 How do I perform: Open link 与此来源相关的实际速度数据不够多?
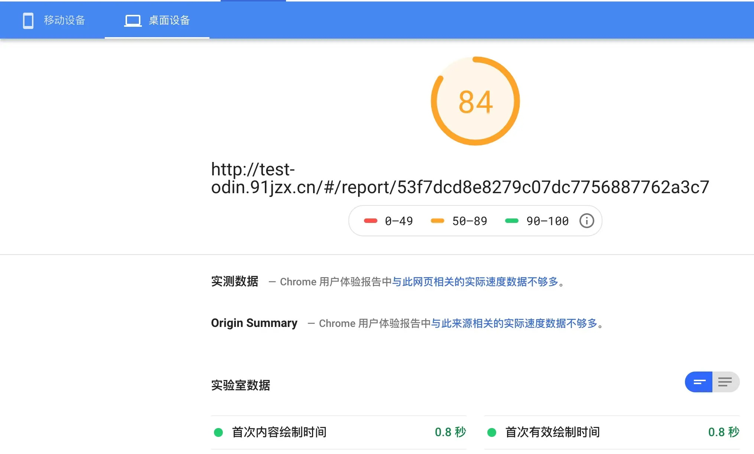pyautogui.click(x=514, y=324)
